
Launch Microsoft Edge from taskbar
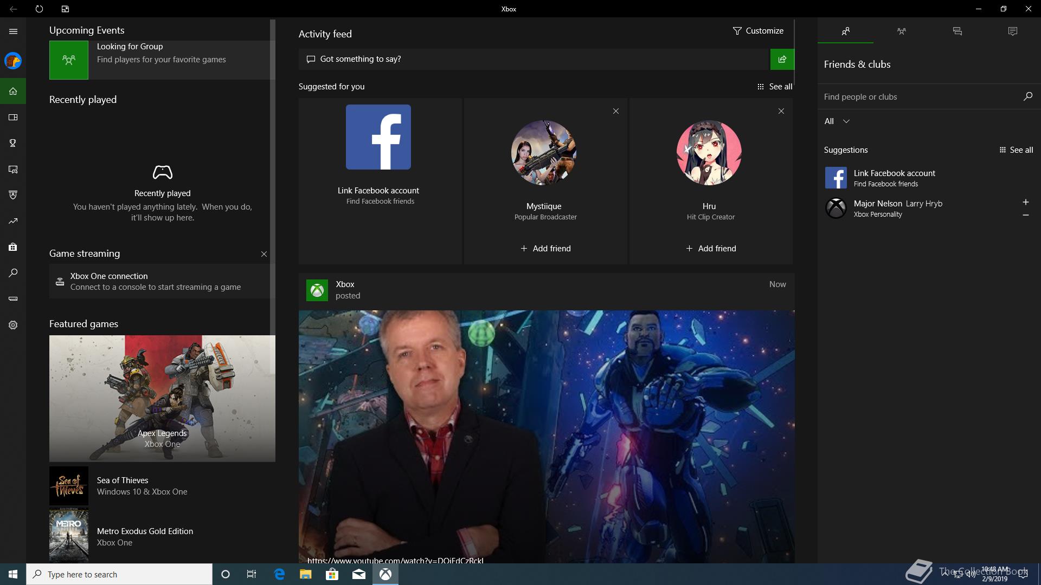pos(279,574)
